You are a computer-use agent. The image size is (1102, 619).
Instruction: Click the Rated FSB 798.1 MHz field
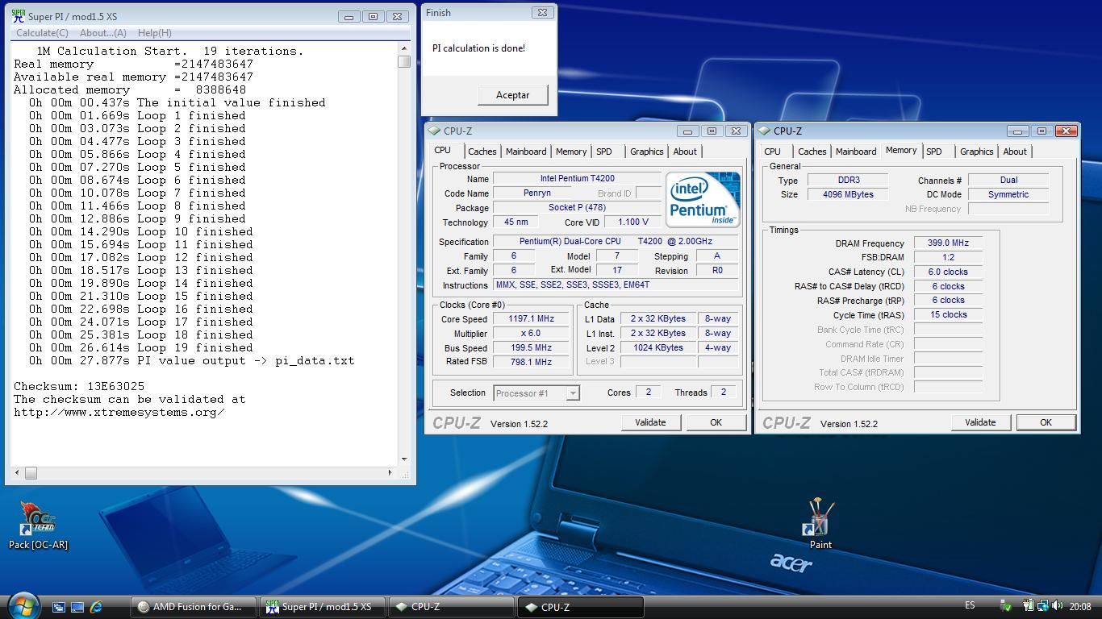pyautogui.click(x=531, y=362)
